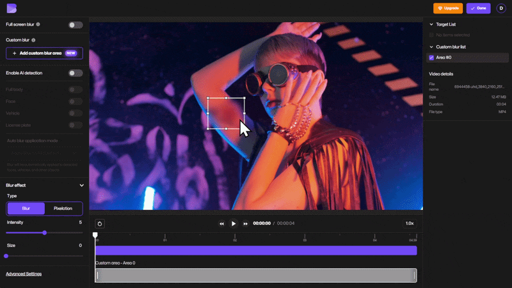
Task: Collapse the Blur effect section
Action: [82, 186]
